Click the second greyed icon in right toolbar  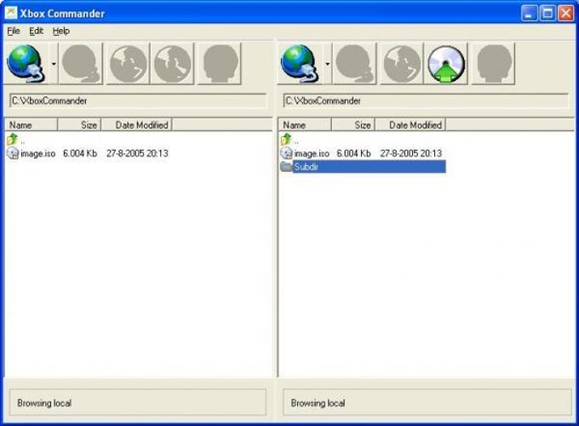[x=354, y=64]
